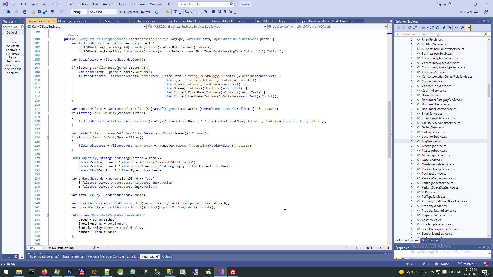Image resolution: width=493 pixels, height=277 pixels.
Task: Click Sync with Active Document icon
Action: coord(432,28)
